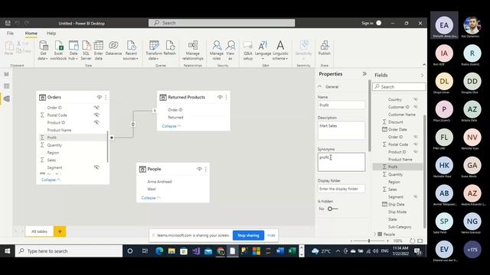Collapse the Properties pane
This screenshot has width=490, height=275.
[364, 74]
